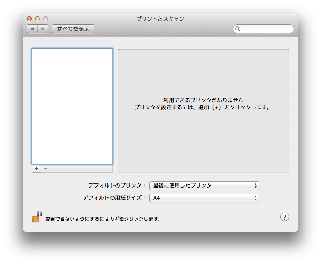Open the デフォルトの用紙サイズ dropdown showing A4
Viewport: 321px width, 264px height.
204,198
